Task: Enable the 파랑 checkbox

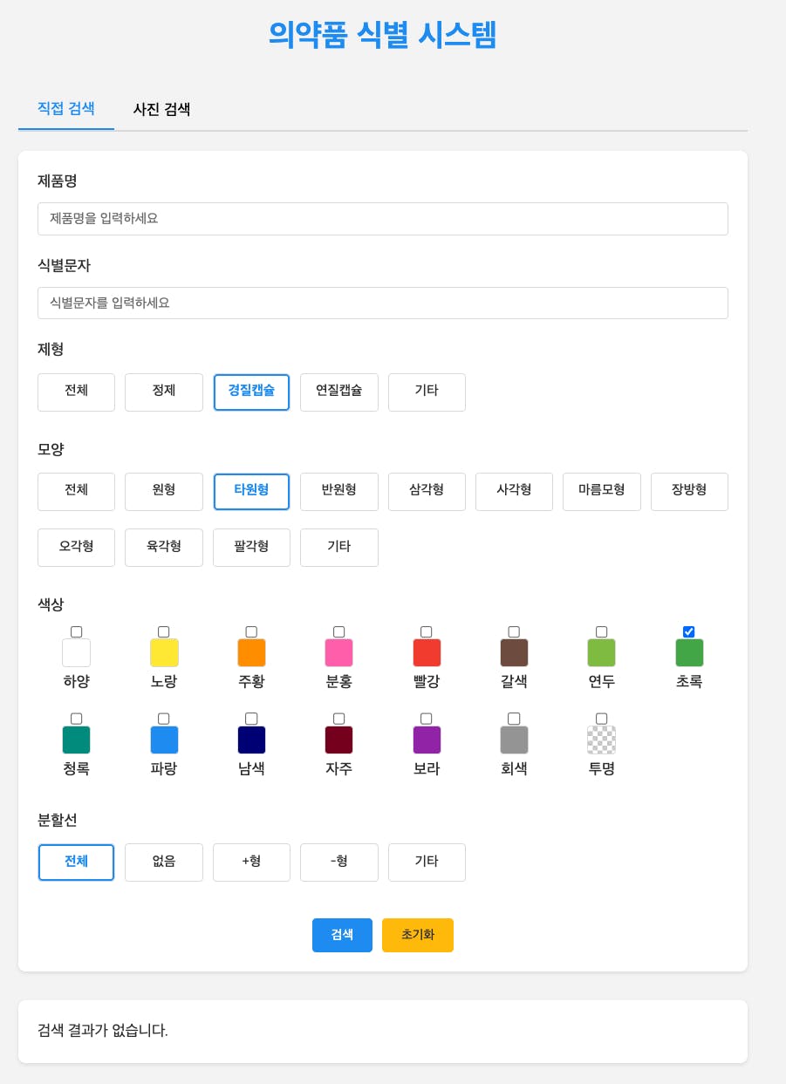Action: (164, 719)
